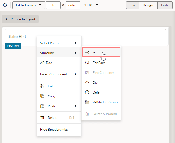Switch to Live mode
The height and width of the screenshot is (143, 175).
(x=133, y=5)
